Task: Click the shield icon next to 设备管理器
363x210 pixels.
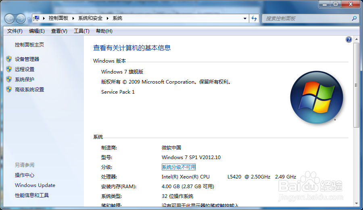Action: click(9, 59)
